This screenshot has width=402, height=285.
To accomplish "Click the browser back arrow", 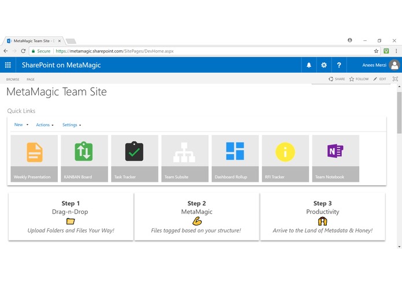I will [6, 51].
